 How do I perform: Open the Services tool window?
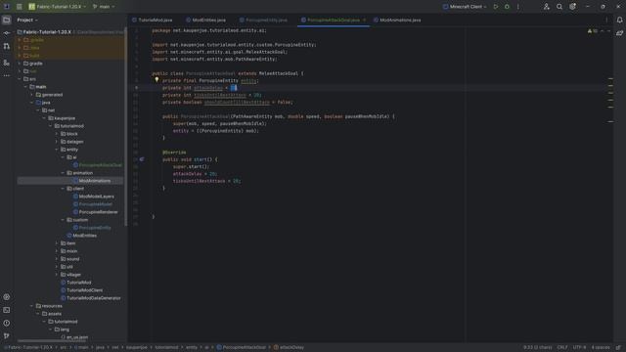pyautogui.click(x=7, y=297)
